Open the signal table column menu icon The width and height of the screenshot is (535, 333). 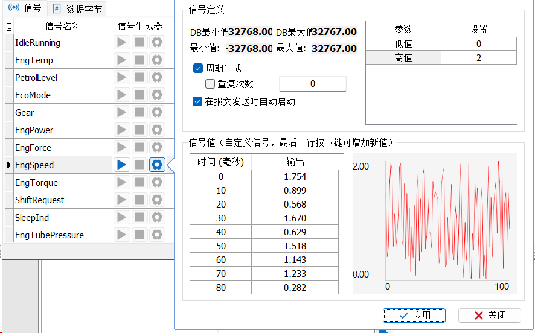pos(9,27)
